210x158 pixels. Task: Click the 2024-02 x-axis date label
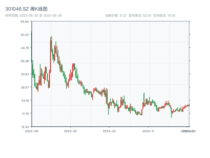(x=109, y=131)
